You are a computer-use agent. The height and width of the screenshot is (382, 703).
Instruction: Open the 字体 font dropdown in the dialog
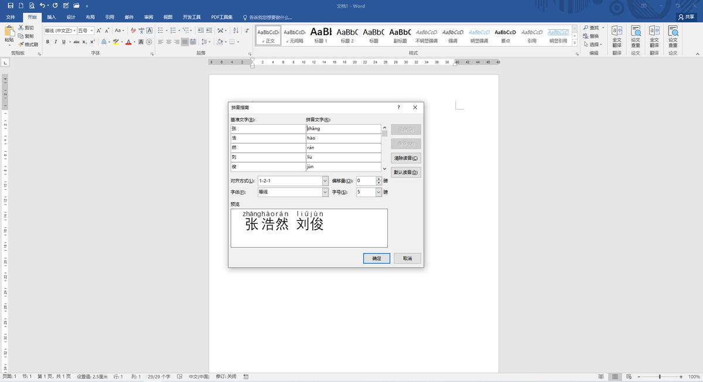[x=326, y=192]
